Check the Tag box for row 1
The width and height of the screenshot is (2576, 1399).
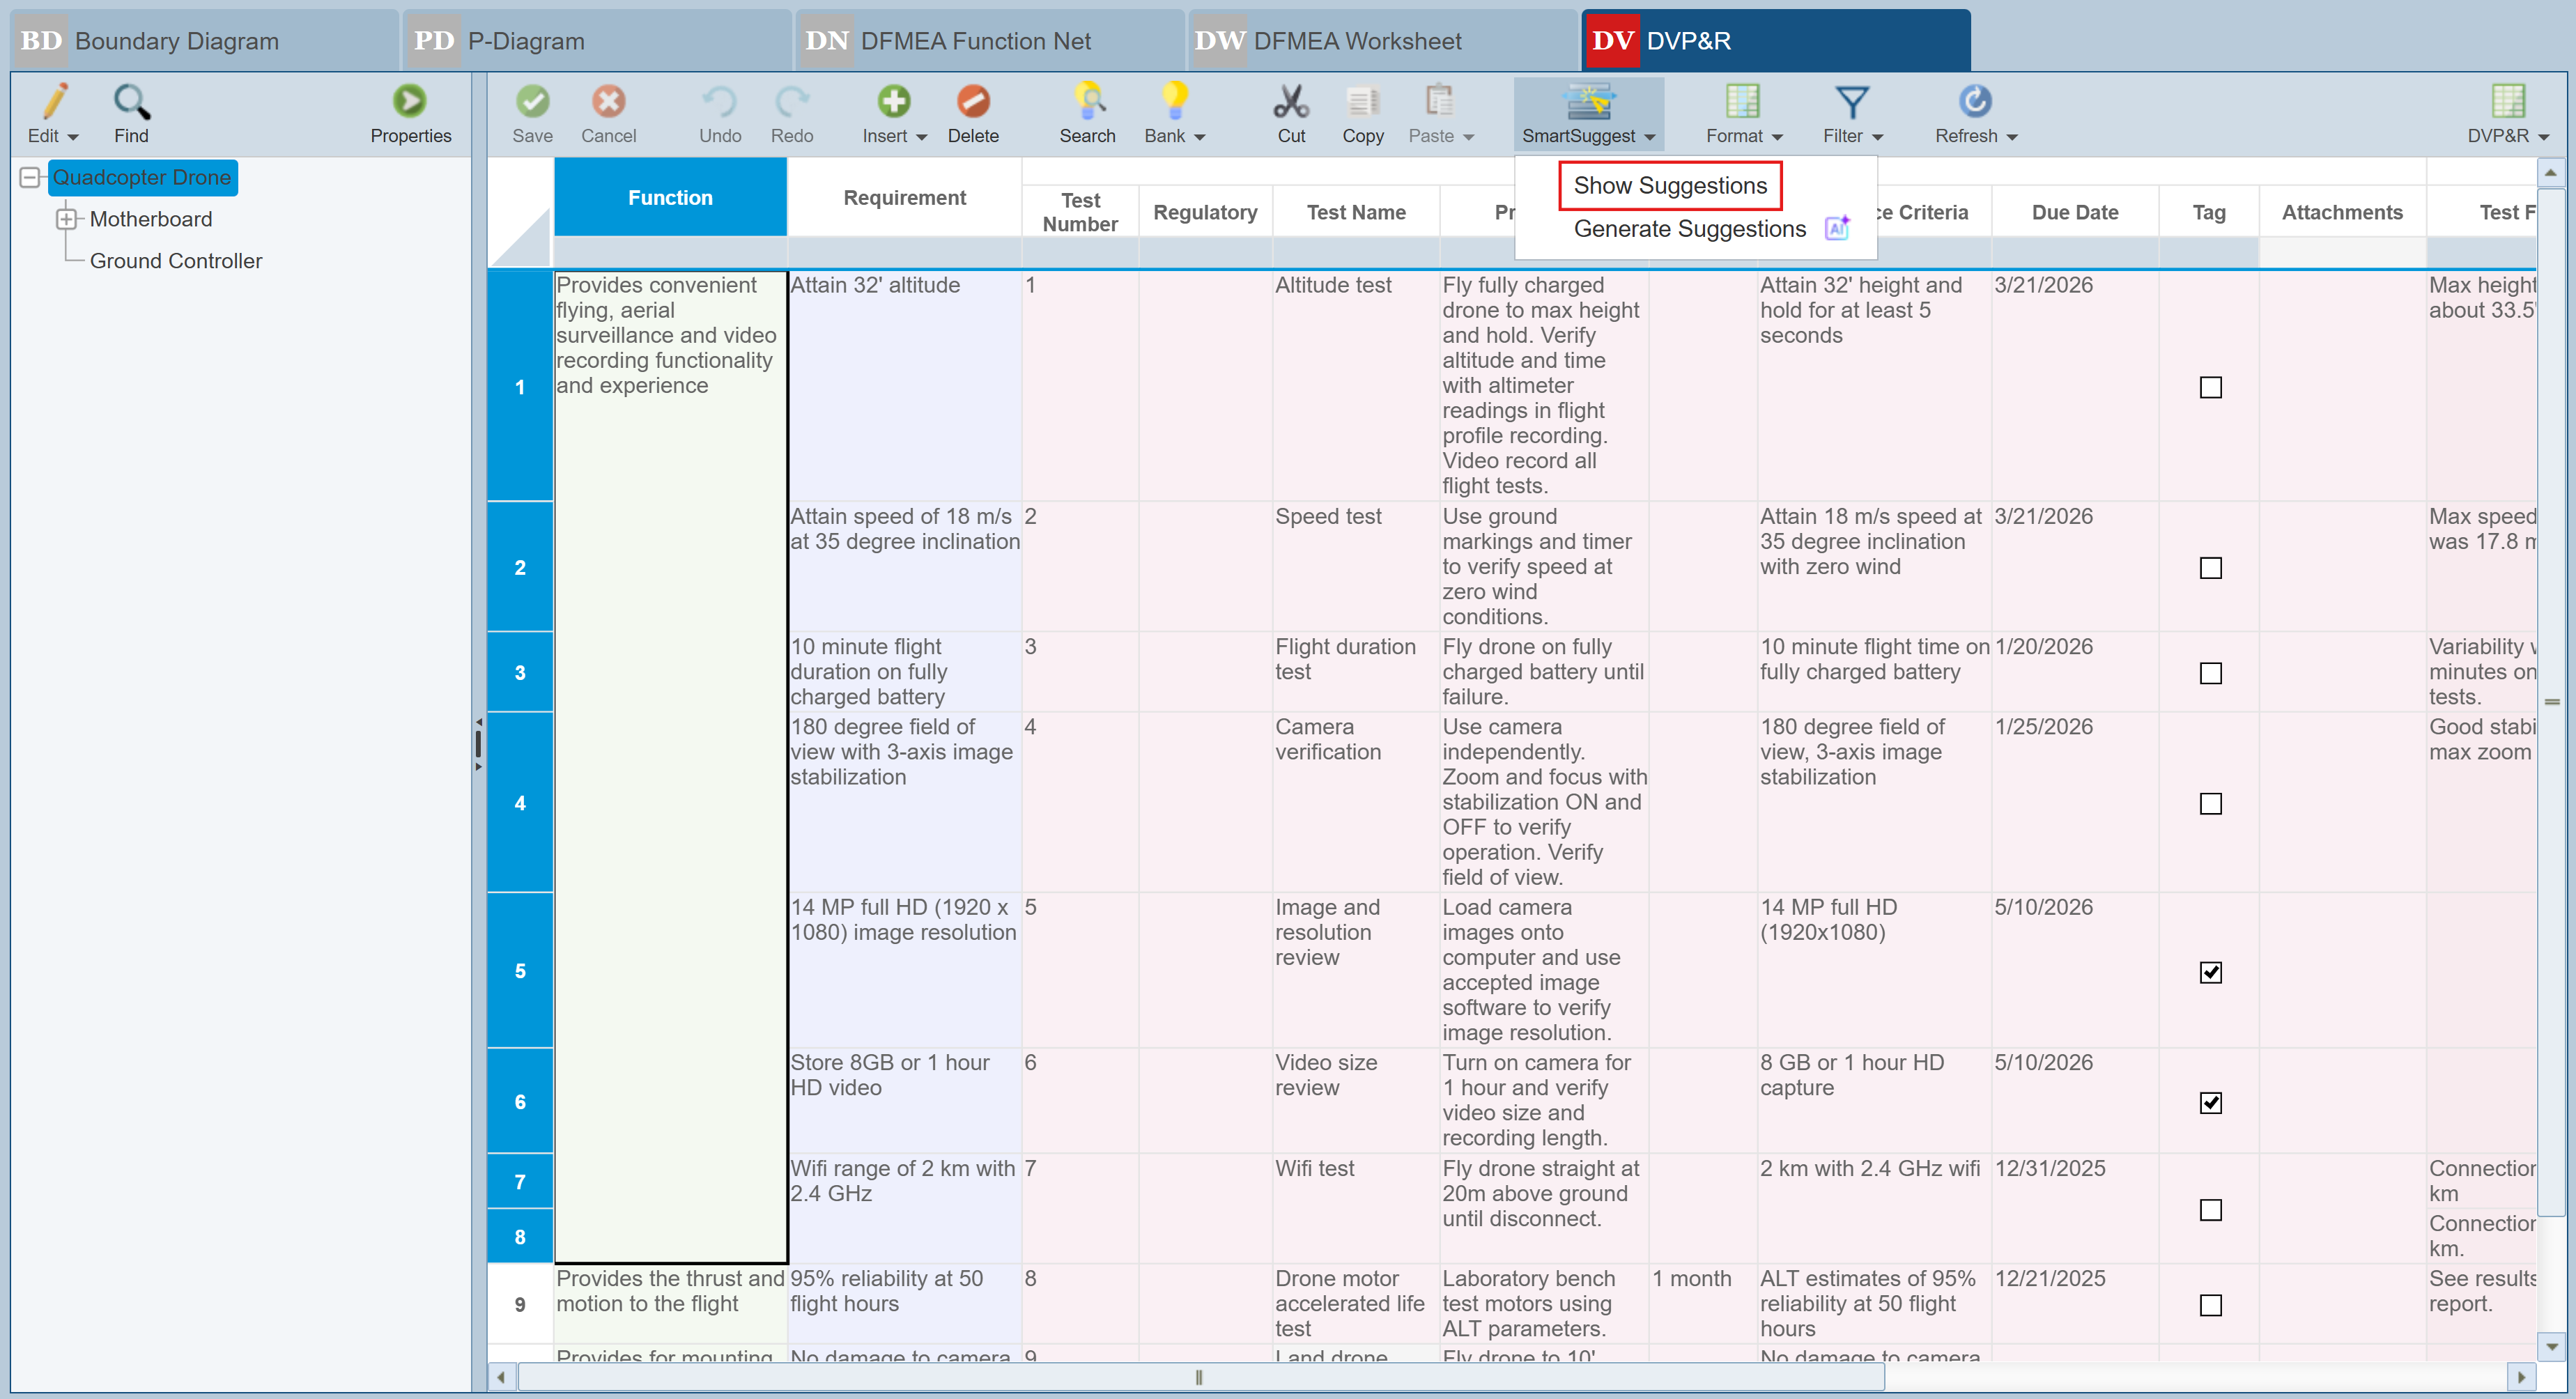[2210, 387]
